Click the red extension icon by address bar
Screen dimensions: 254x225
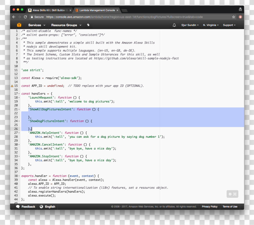[x=240, y=17]
